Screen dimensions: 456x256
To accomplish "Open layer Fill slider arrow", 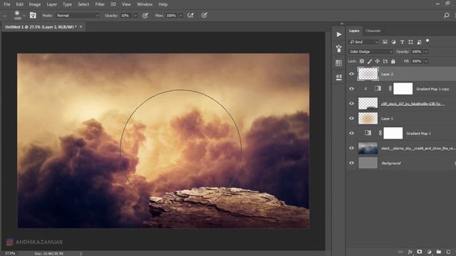I will (x=426, y=61).
